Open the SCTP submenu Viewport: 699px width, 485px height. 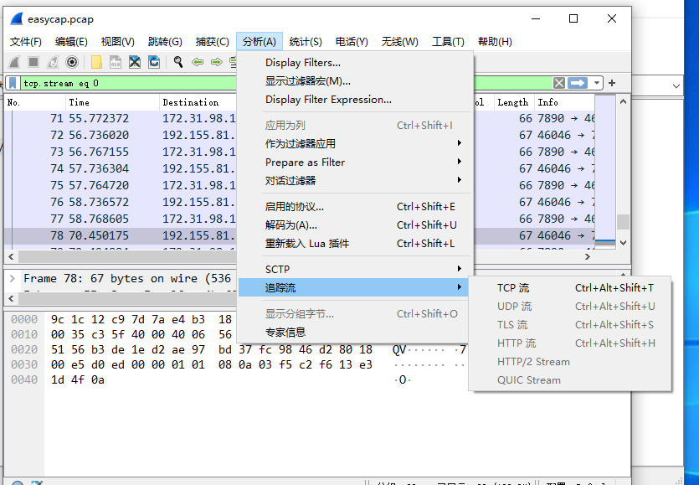coord(354,270)
